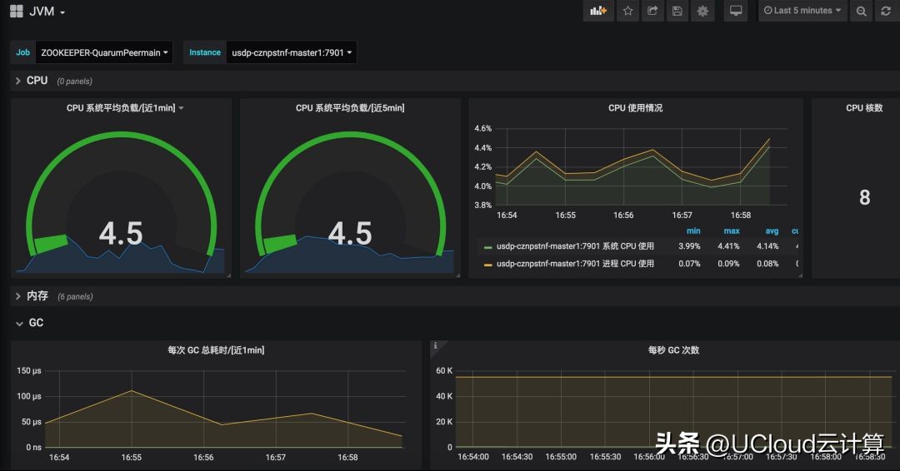Open the Last 5 minutes time picker

pos(802,11)
